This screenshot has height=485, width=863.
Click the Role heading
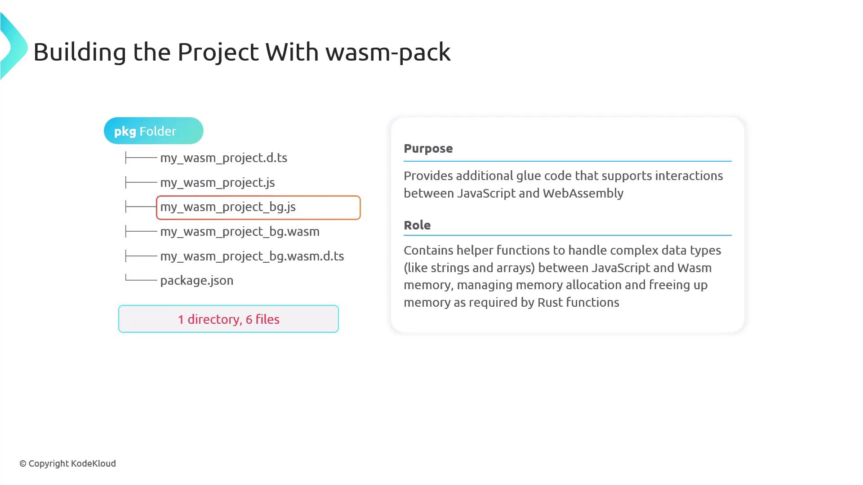pos(417,225)
